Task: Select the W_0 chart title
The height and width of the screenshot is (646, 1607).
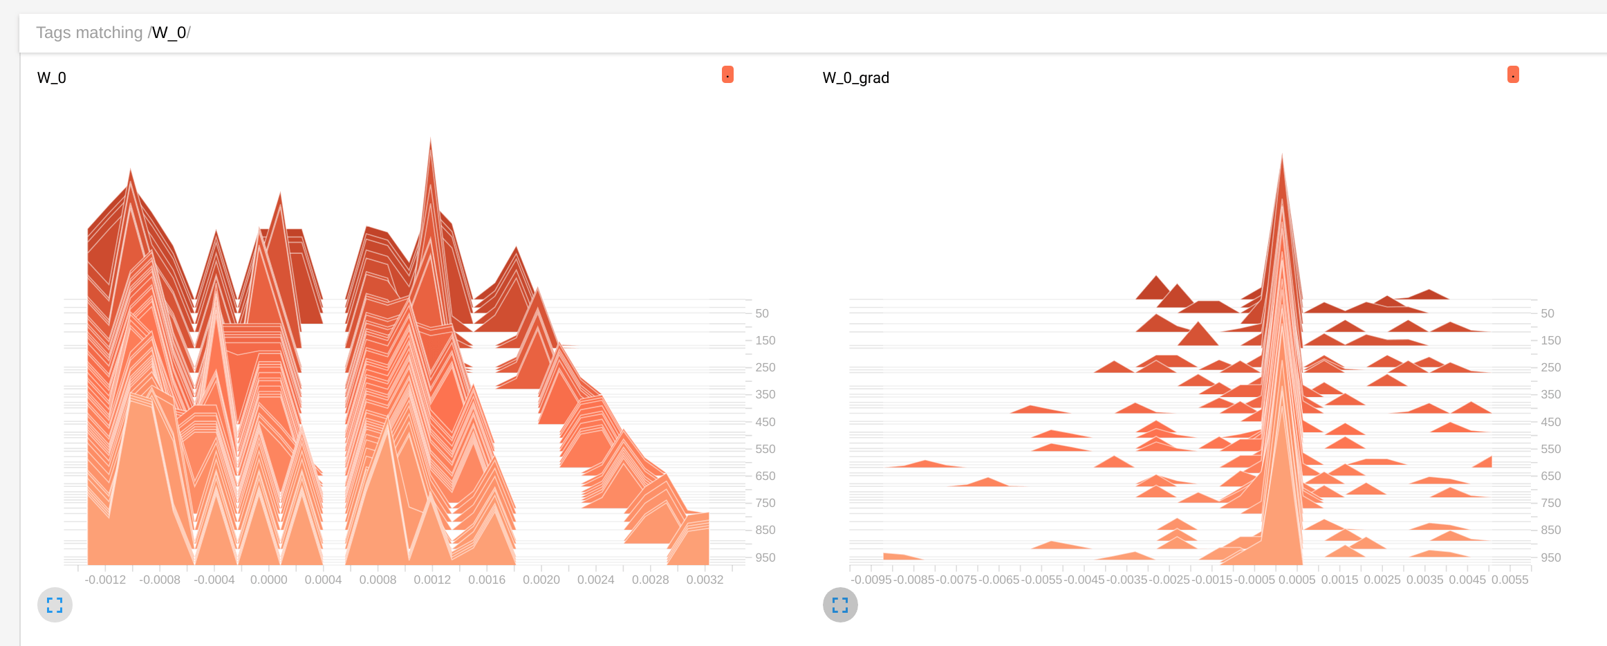Action: point(52,78)
